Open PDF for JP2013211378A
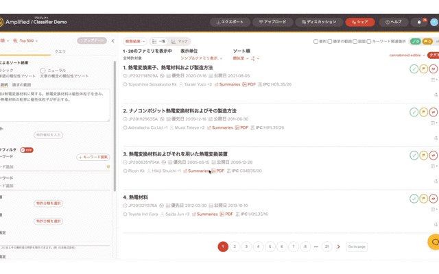This screenshot has width=439, height=274. coord(226,214)
